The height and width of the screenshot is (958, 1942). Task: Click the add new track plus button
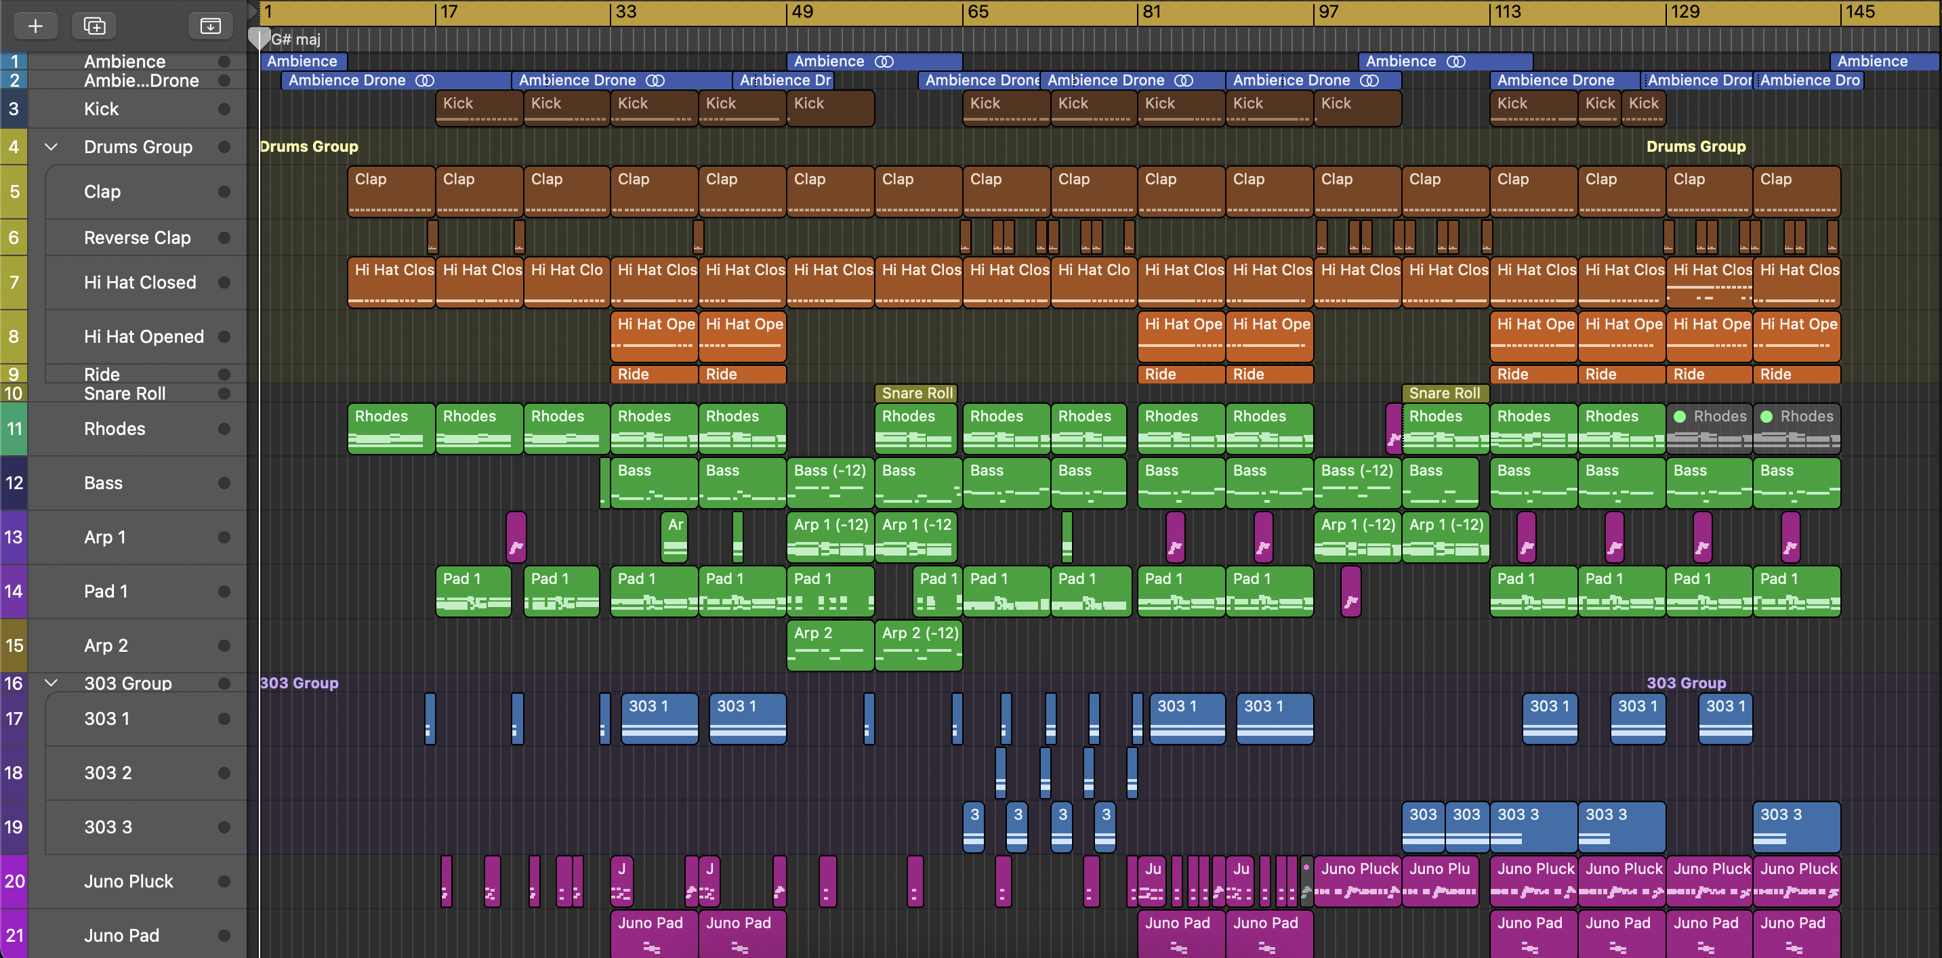[35, 26]
